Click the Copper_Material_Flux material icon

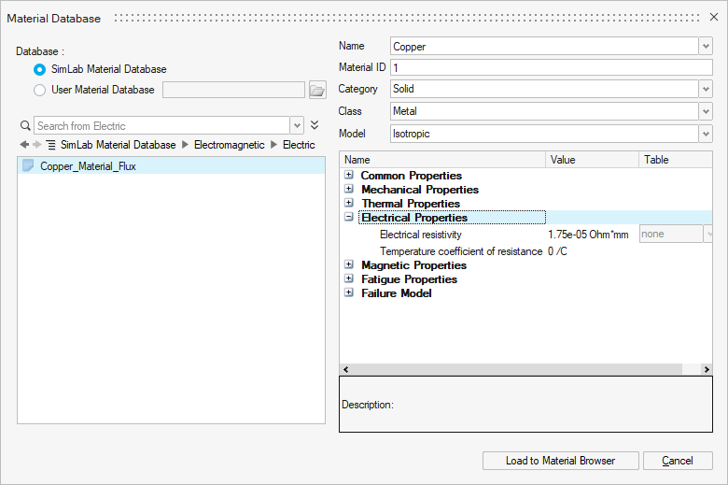pyautogui.click(x=28, y=165)
